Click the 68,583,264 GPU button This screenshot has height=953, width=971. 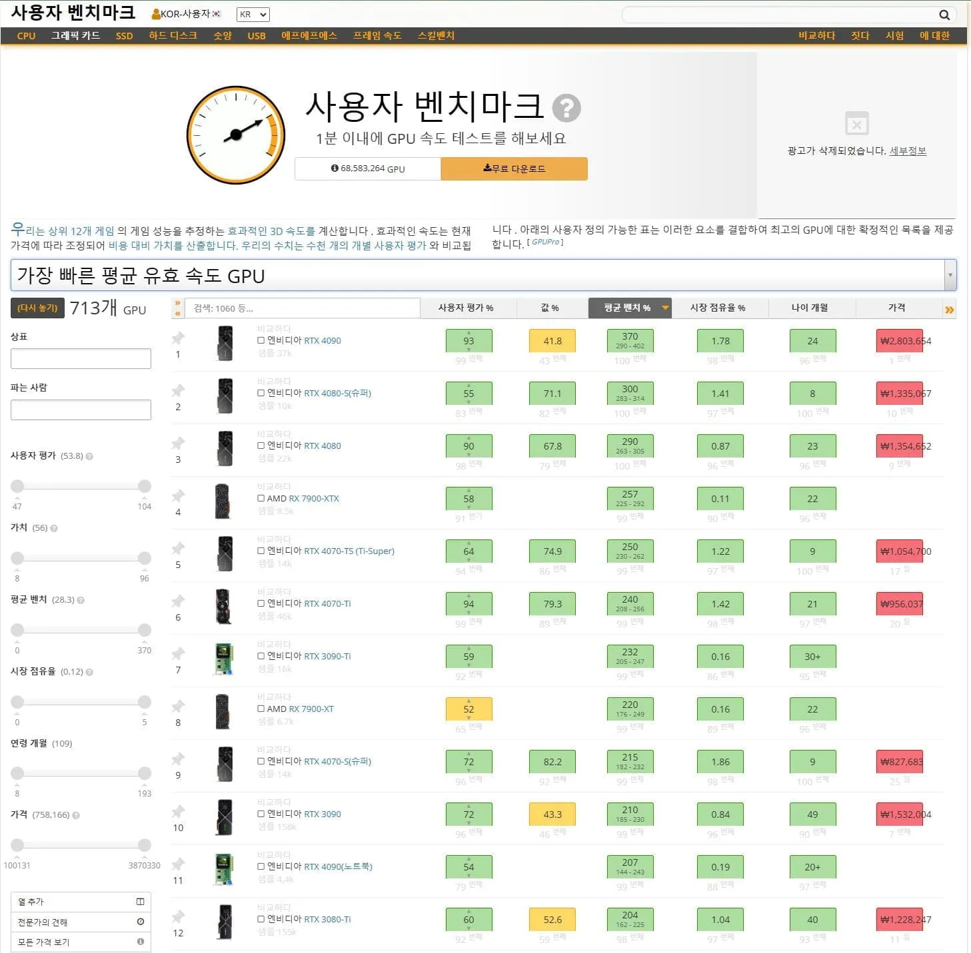click(368, 168)
